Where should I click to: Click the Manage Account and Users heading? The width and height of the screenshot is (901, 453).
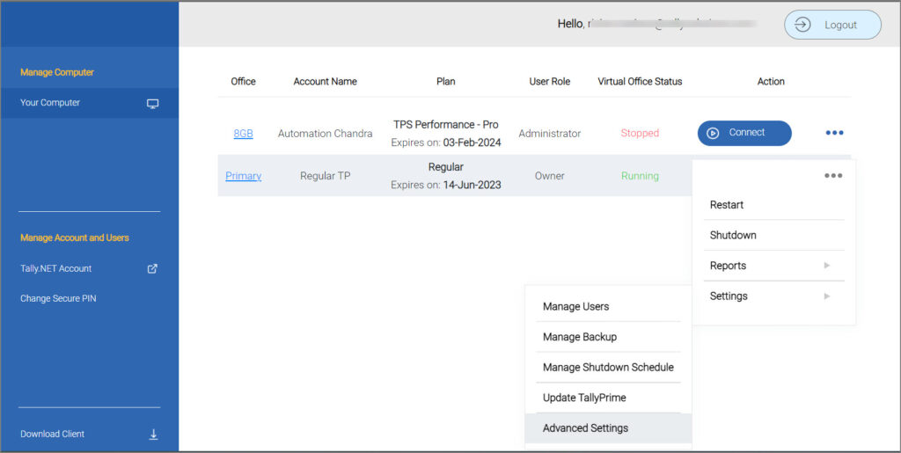pos(75,237)
